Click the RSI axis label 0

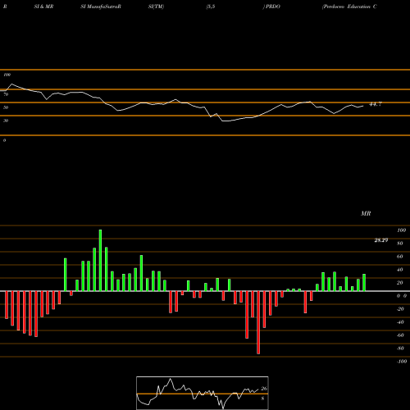4,140
